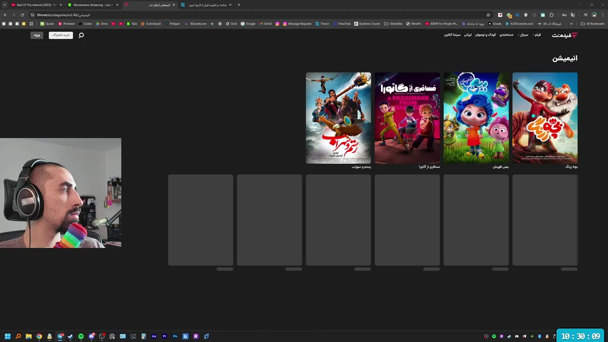608x342 pixels.
Task: Open the Time.ir bookmark
Action: point(322,24)
